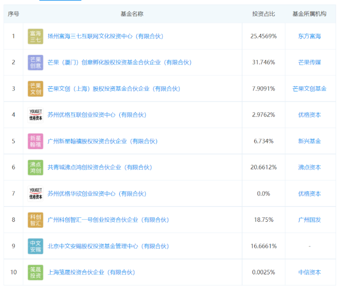Open 北京中文安赐股权投资基金管理中心 link
Image resolution: width=345 pixels, height=291 pixels.
pos(108,246)
